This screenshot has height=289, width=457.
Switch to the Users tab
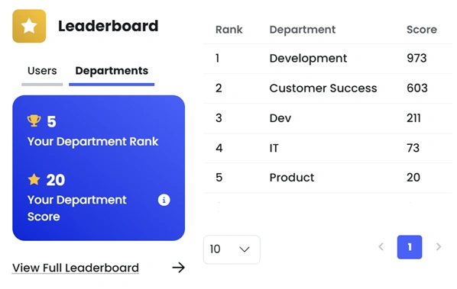(42, 71)
